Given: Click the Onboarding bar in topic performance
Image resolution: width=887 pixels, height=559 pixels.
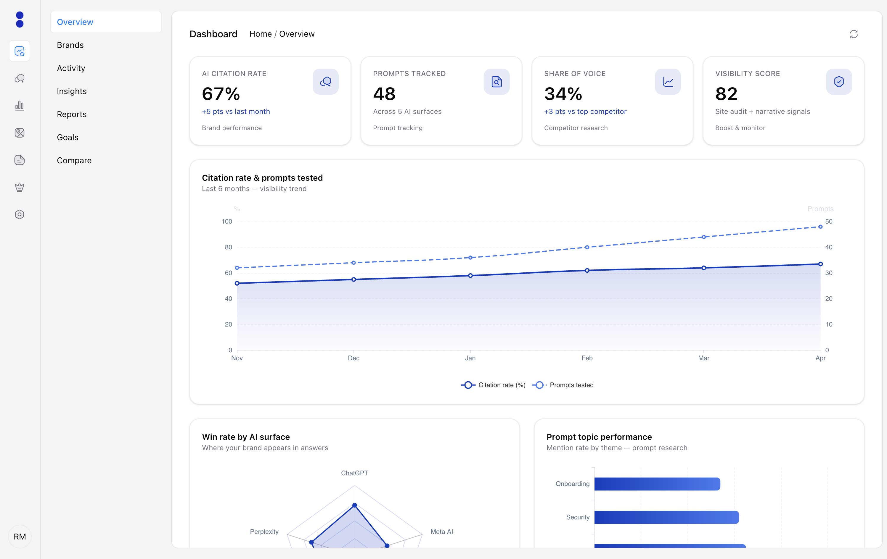Looking at the screenshot, I should pyautogui.click(x=657, y=484).
